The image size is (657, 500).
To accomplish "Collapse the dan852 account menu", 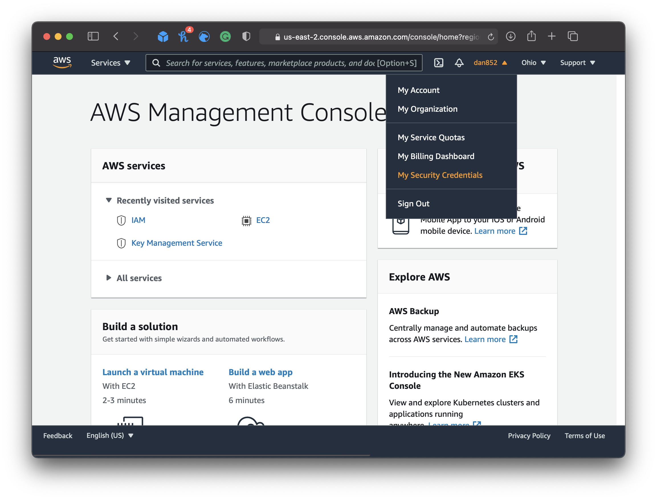I will click(x=490, y=63).
